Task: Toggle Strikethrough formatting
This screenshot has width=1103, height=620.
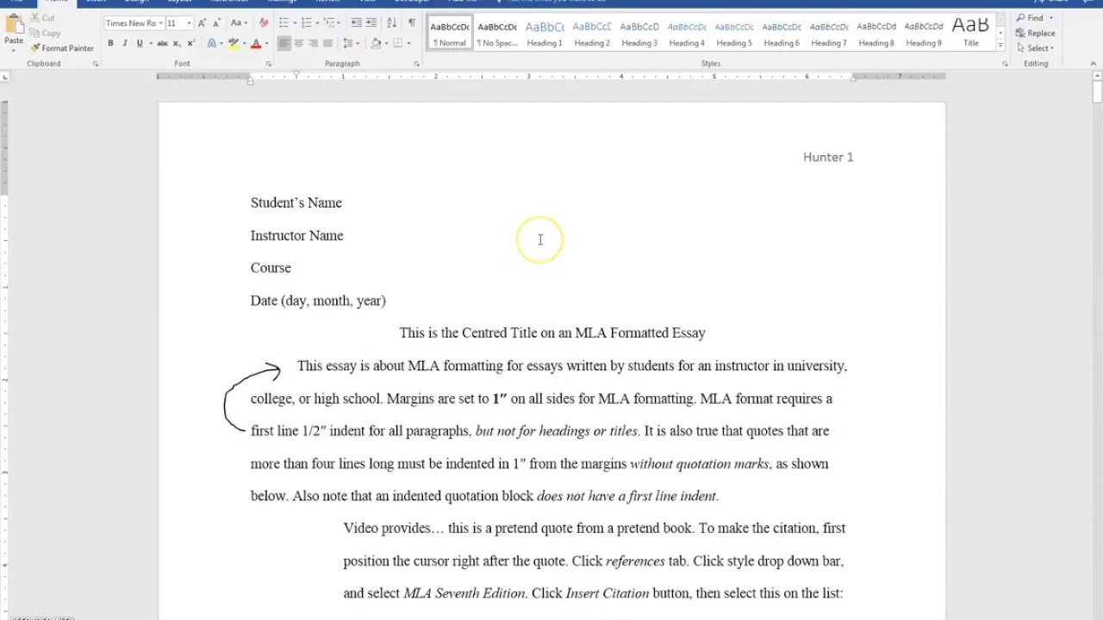Action: [162, 43]
